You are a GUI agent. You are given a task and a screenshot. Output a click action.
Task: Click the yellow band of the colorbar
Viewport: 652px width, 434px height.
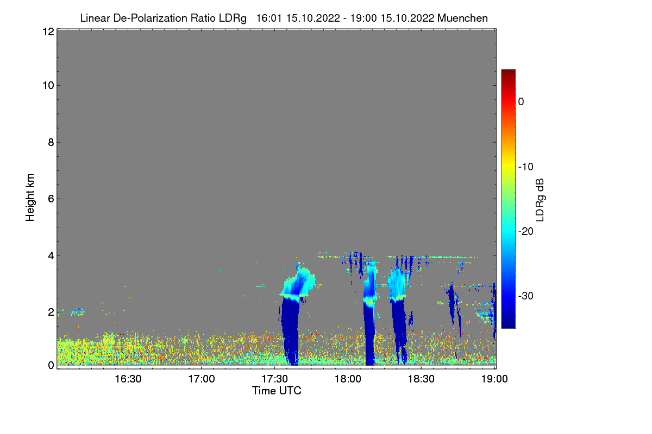pos(508,167)
